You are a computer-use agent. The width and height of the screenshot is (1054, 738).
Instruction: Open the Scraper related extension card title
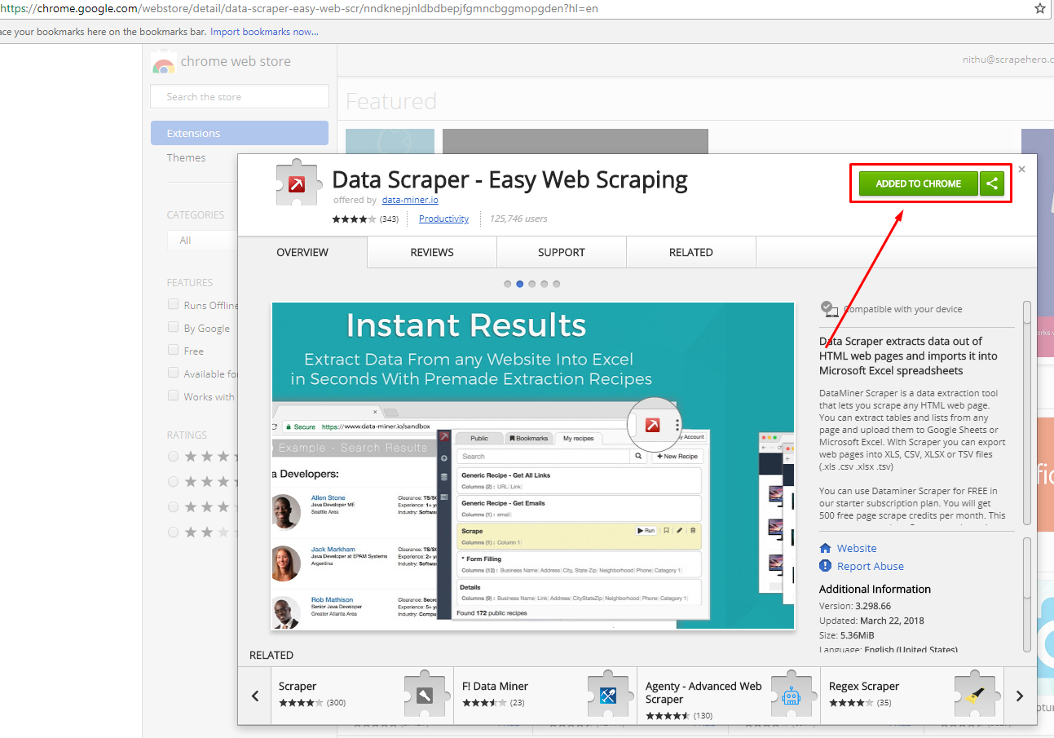click(x=298, y=686)
